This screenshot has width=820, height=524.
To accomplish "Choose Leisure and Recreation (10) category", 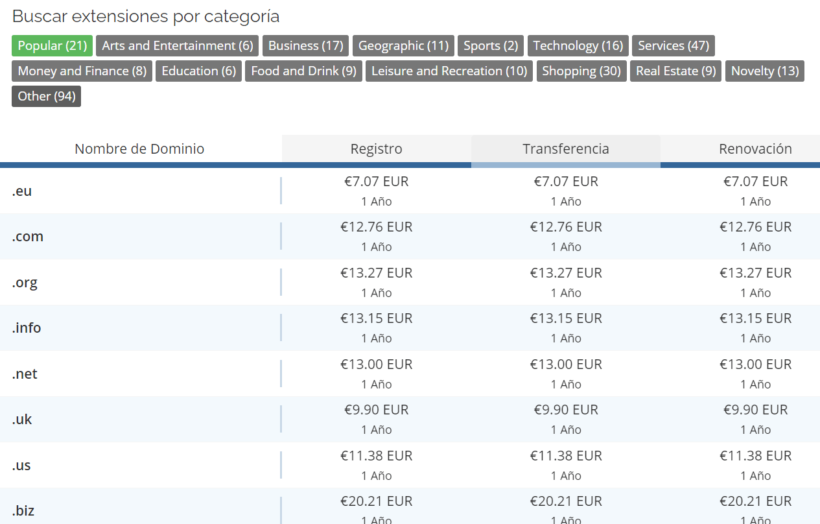I will [449, 71].
